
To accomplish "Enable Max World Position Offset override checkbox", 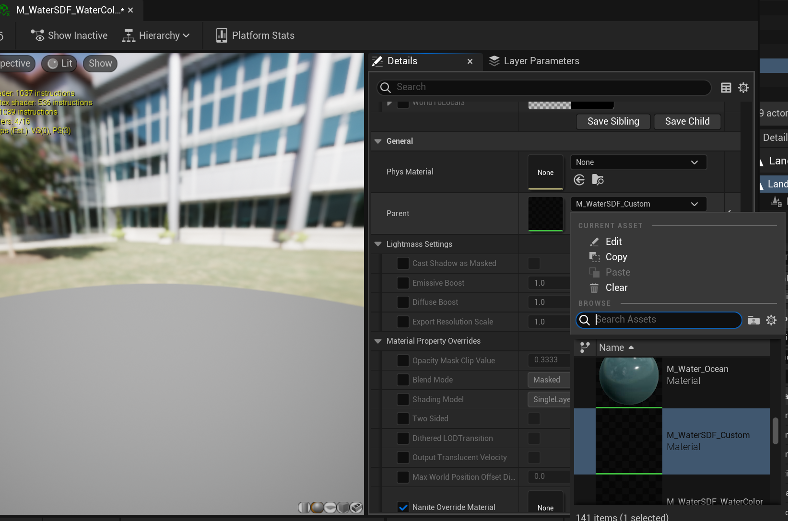I will 403,477.
